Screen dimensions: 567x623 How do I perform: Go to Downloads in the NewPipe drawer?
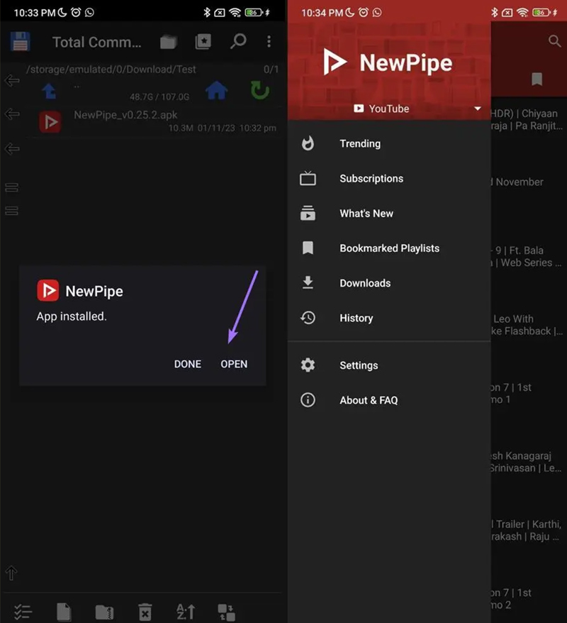tap(364, 283)
